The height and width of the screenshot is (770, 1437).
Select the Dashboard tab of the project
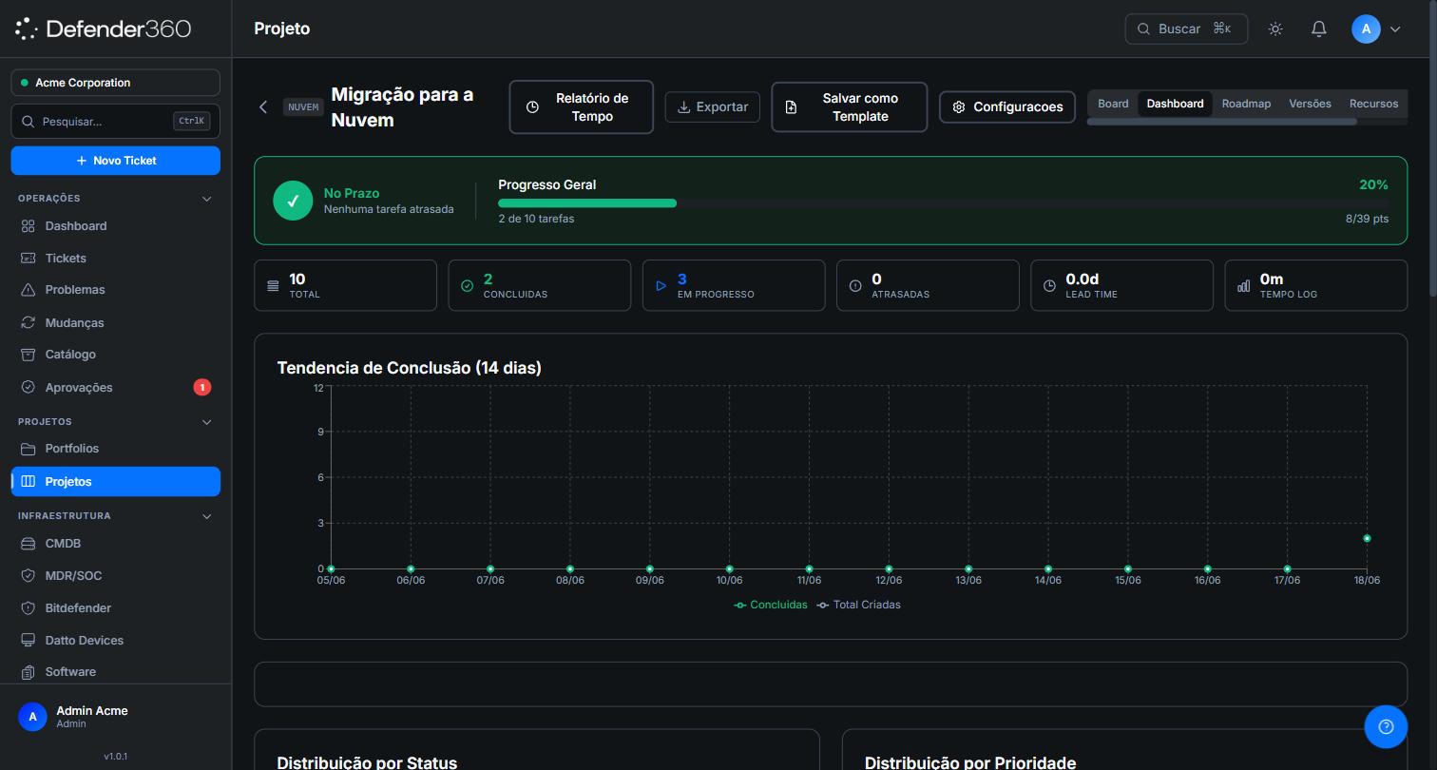coord(1175,104)
